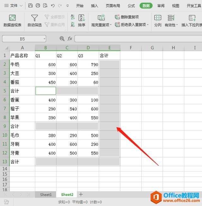Click the zoom magnifier icon by formula bar

62,39
